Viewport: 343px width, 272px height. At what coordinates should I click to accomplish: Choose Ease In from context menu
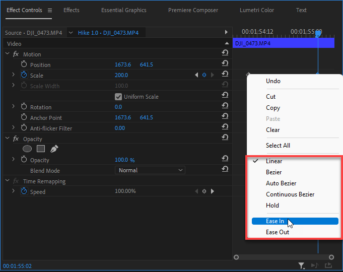pos(295,221)
